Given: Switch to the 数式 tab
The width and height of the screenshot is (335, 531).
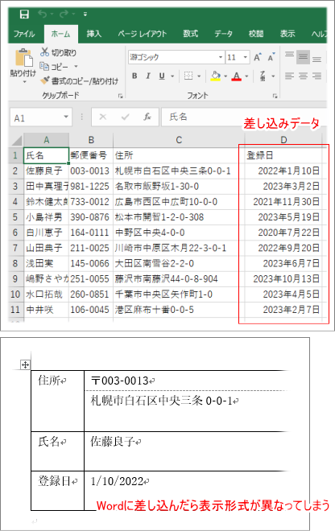Looking at the screenshot, I should pyautogui.click(x=190, y=34).
